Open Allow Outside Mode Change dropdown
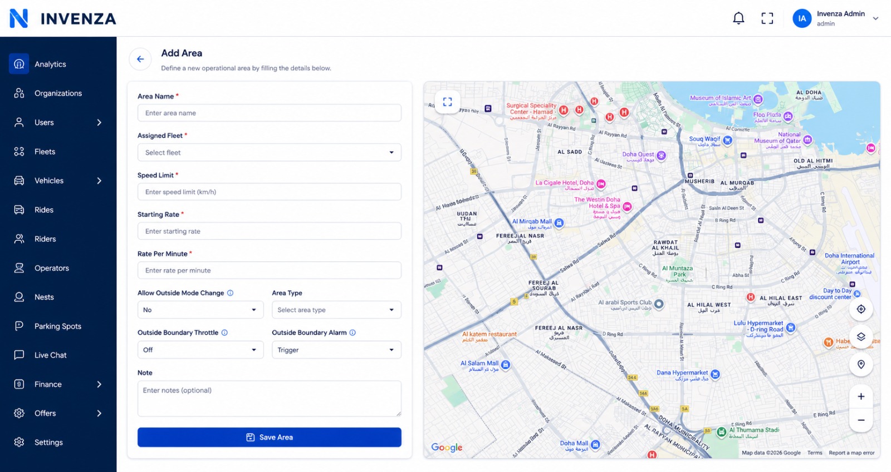This screenshot has width=891, height=472. point(200,310)
